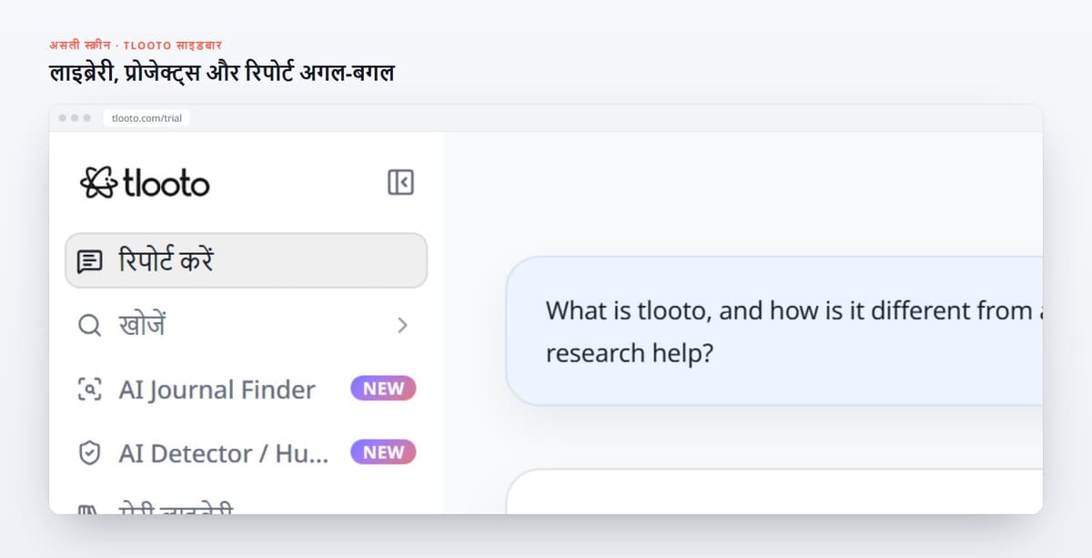
Task: Click the NEW badge beside AI Journal Finder
Action: [x=383, y=389]
